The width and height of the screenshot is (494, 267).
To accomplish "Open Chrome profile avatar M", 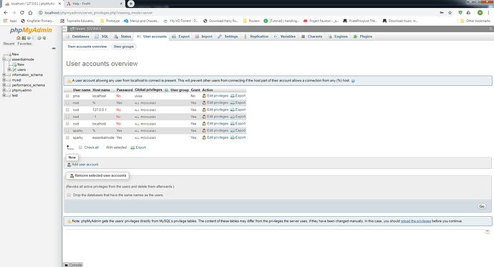I will [480, 13].
